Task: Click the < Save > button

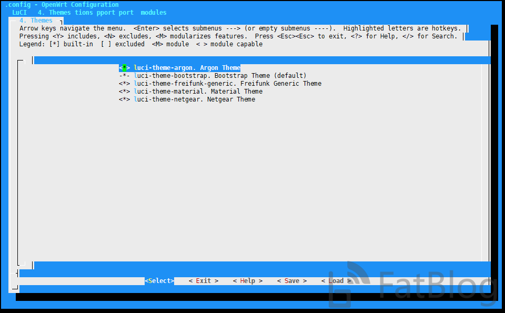Action: 292,281
